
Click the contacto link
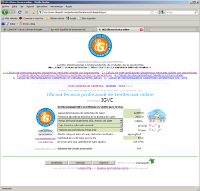click(x=111, y=86)
